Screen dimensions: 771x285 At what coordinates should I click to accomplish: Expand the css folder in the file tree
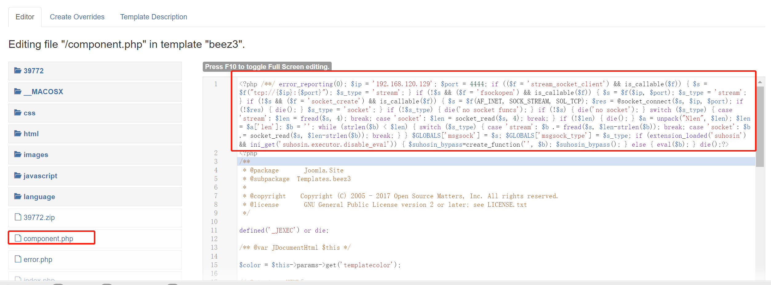click(29, 112)
